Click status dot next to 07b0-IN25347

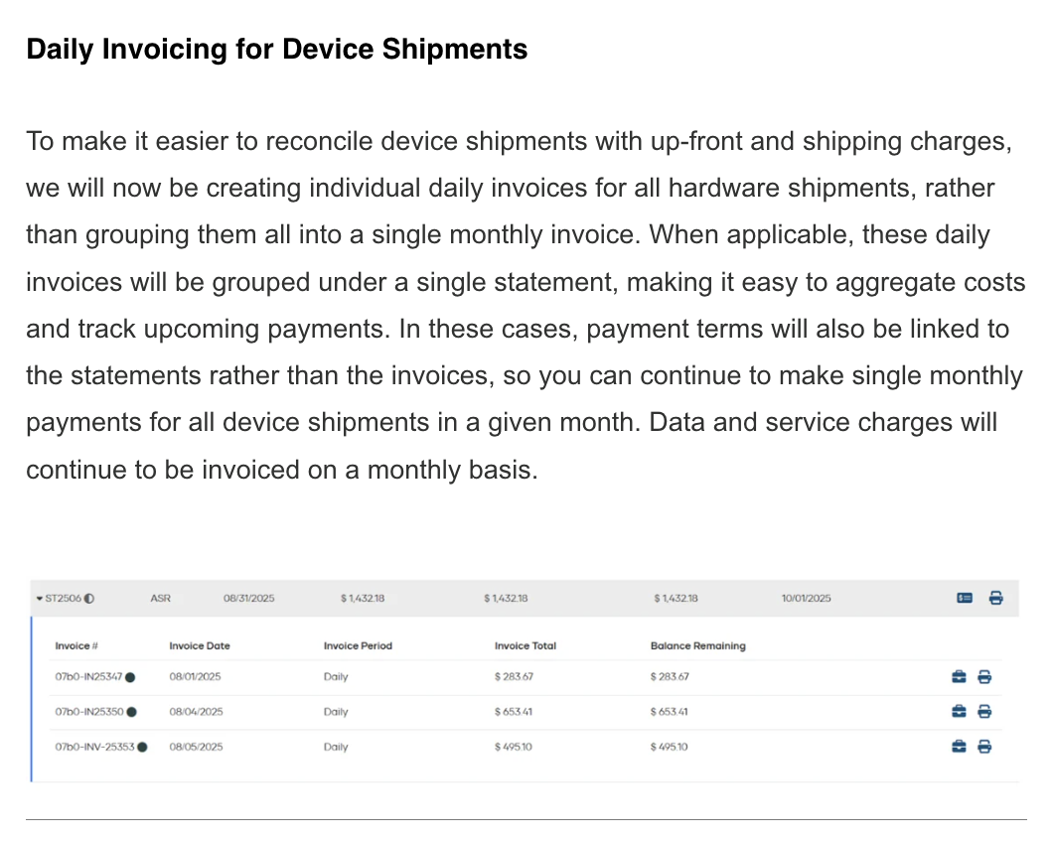pos(130,677)
